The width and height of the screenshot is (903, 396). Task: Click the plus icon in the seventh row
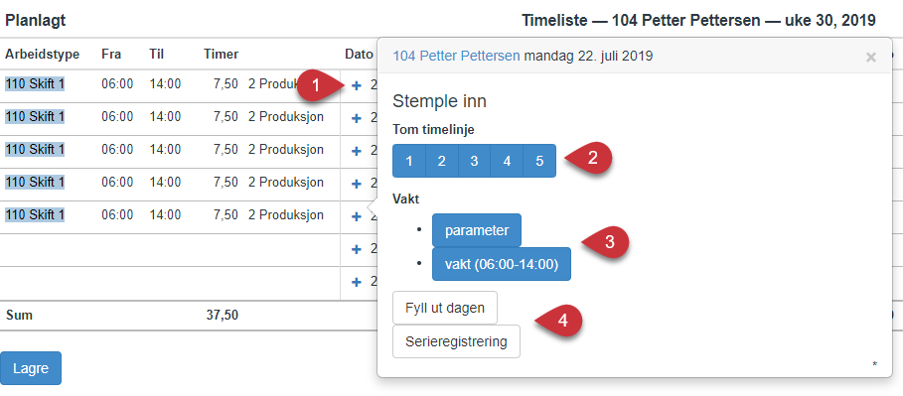click(x=357, y=282)
